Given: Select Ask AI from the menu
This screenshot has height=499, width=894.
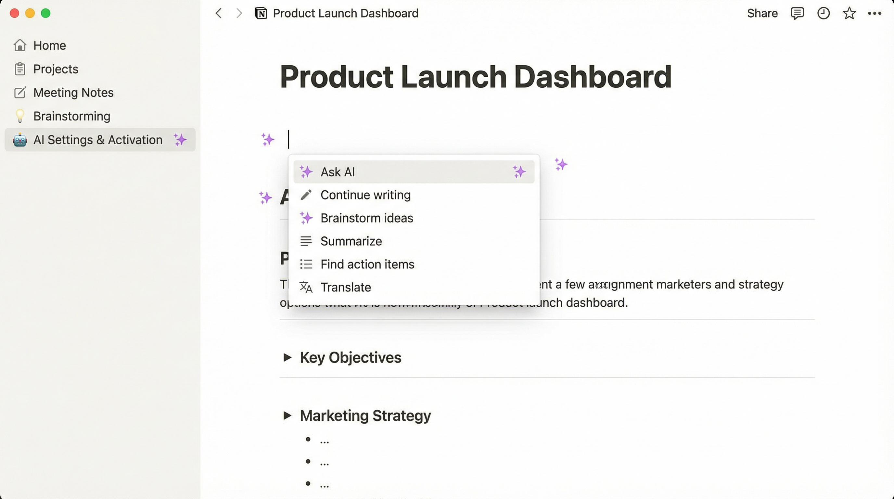Looking at the screenshot, I should [x=338, y=172].
